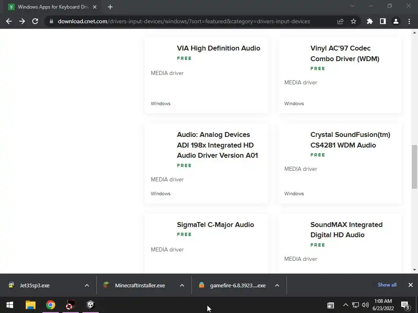Click FREE label under SigmaTel C-Major Audio
The width and height of the screenshot is (418, 313).
click(184, 234)
